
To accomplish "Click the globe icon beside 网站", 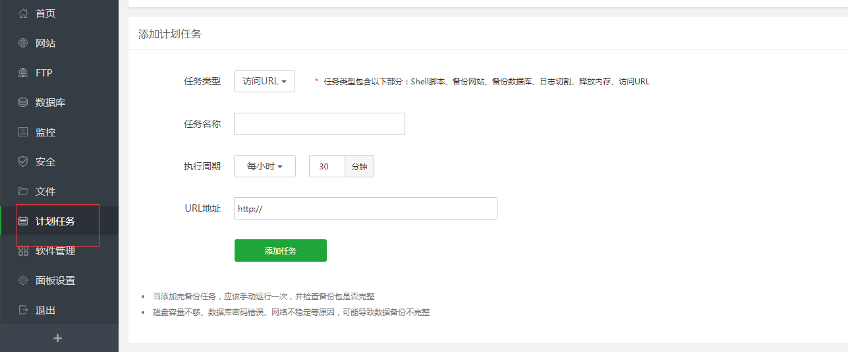I will pyautogui.click(x=24, y=43).
